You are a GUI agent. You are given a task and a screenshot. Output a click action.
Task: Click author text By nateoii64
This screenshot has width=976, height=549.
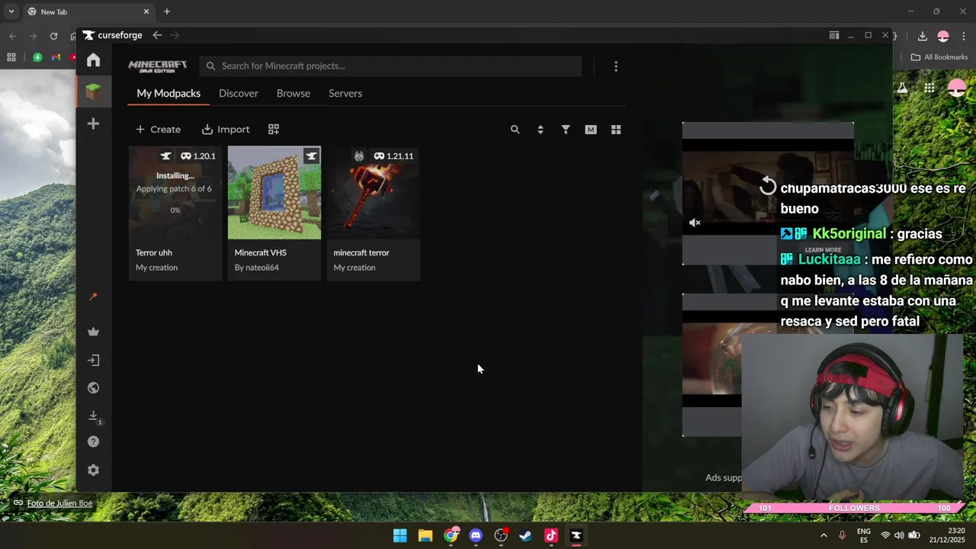click(257, 268)
